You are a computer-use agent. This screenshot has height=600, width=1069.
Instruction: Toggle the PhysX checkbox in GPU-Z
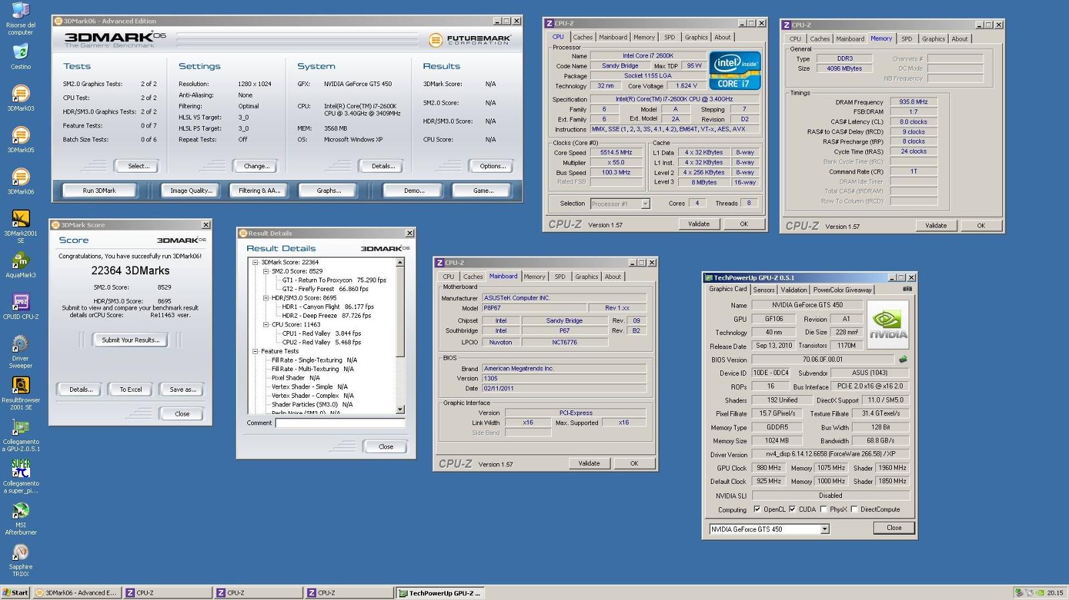[823, 509]
